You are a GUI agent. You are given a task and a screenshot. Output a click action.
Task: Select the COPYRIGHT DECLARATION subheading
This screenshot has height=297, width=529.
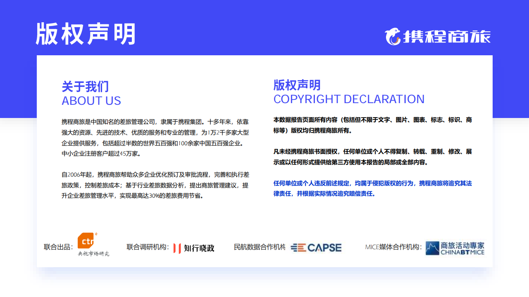click(349, 99)
